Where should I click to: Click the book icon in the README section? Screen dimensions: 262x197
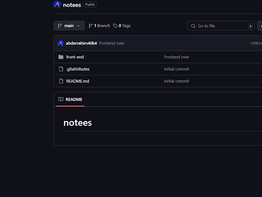(61, 99)
